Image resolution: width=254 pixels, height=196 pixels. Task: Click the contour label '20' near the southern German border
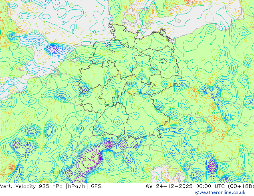[x=110, y=140]
